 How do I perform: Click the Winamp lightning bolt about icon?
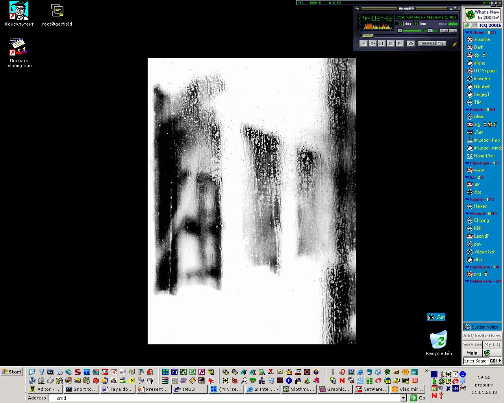(x=455, y=44)
